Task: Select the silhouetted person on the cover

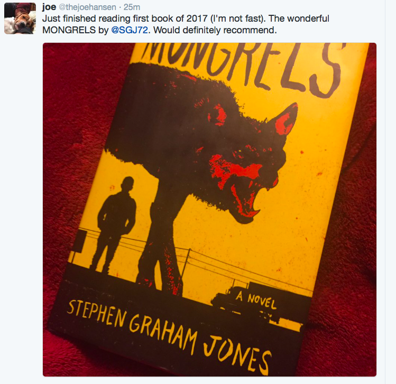Action: tap(115, 224)
